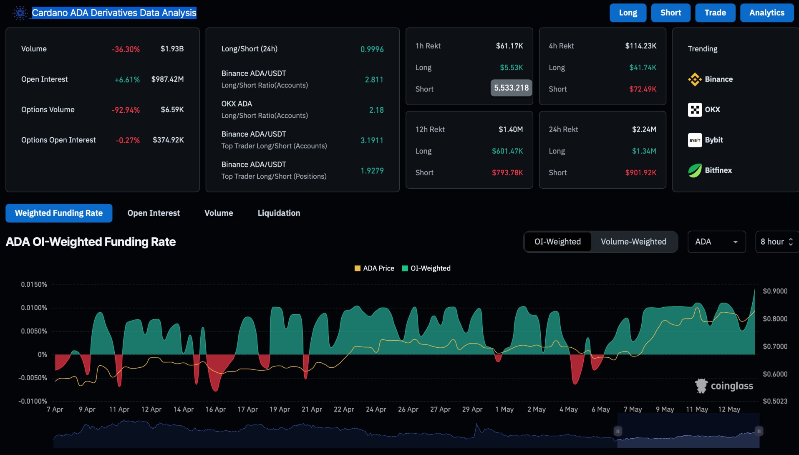The height and width of the screenshot is (455, 799).
Task: Click the Long button
Action: click(x=628, y=13)
